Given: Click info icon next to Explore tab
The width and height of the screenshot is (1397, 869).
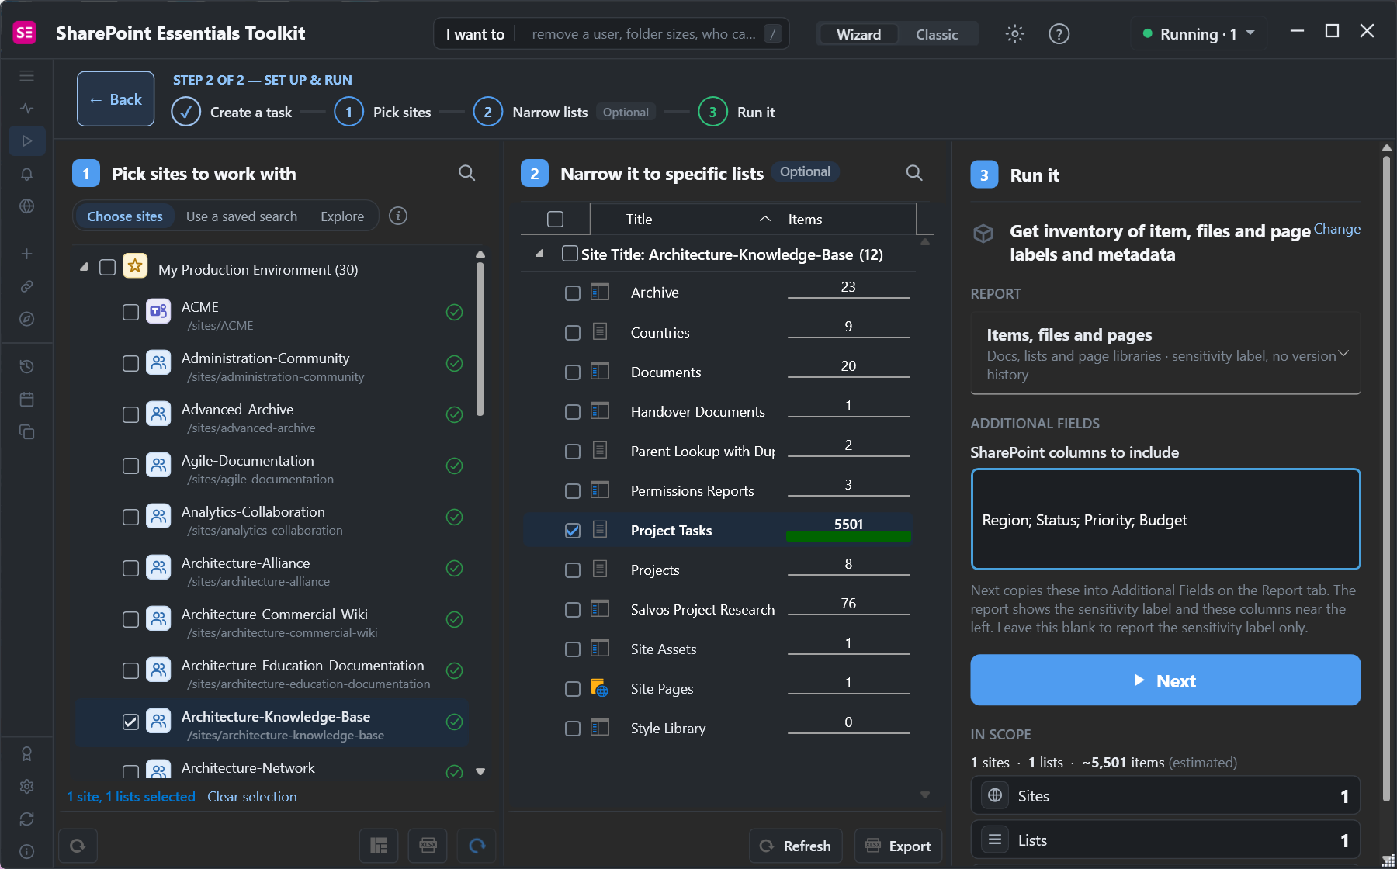Looking at the screenshot, I should click(398, 216).
